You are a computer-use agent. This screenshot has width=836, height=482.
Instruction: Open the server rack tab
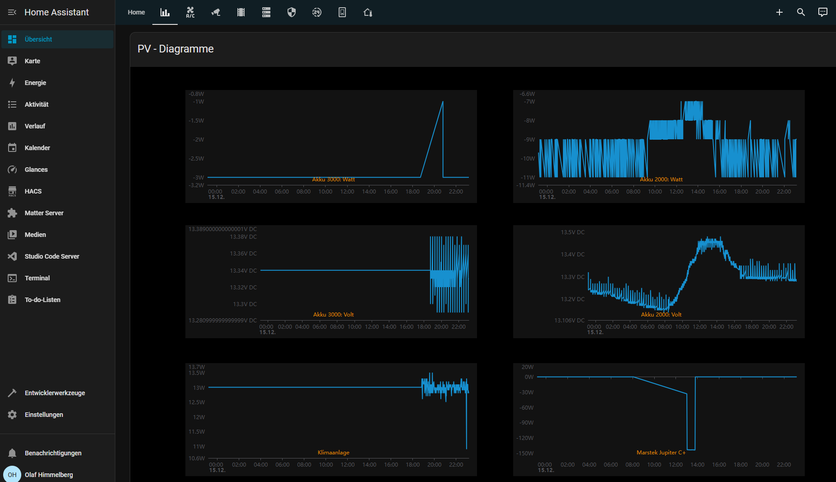[x=266, y=13]
